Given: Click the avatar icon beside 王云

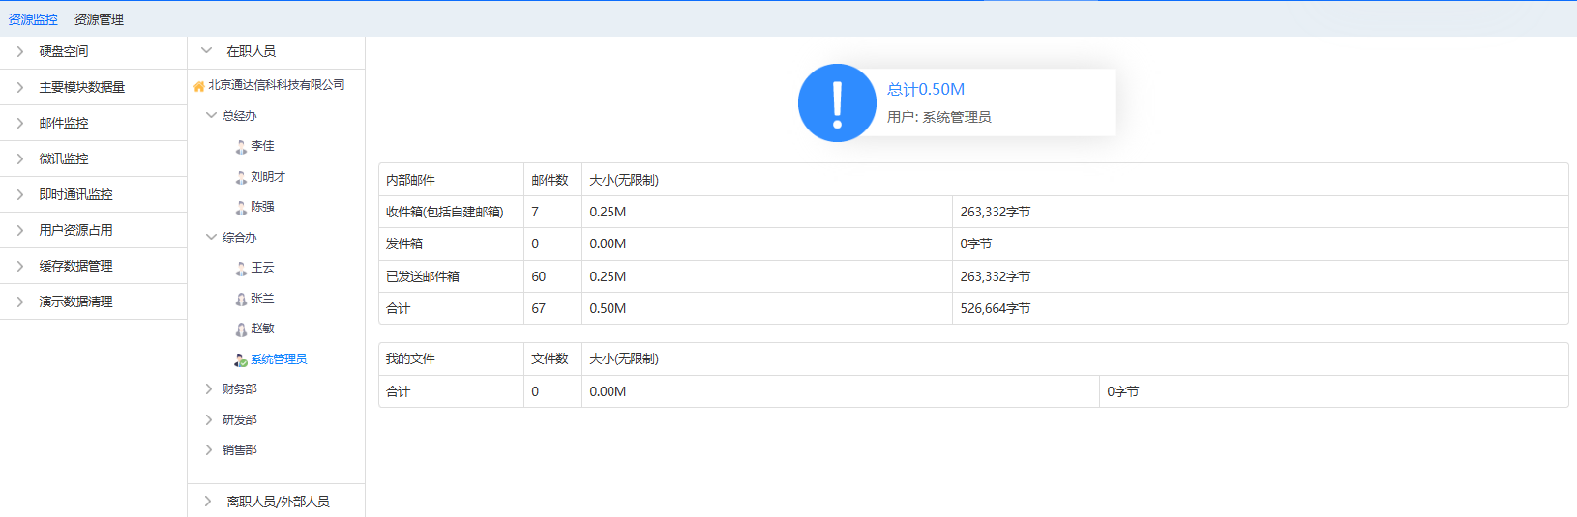Looking at the screenshot, I should pos(241,269).
